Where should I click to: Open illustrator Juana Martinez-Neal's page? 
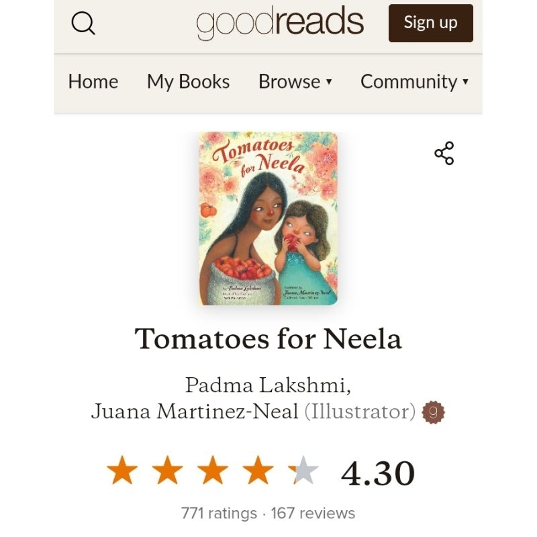(x=195, y=411)
